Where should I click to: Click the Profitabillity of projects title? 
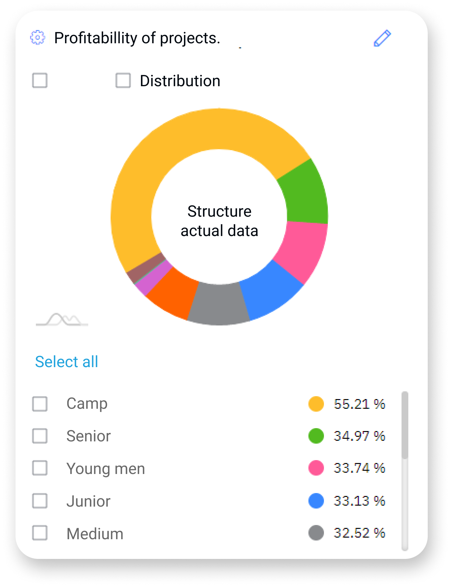coord(137,38)
